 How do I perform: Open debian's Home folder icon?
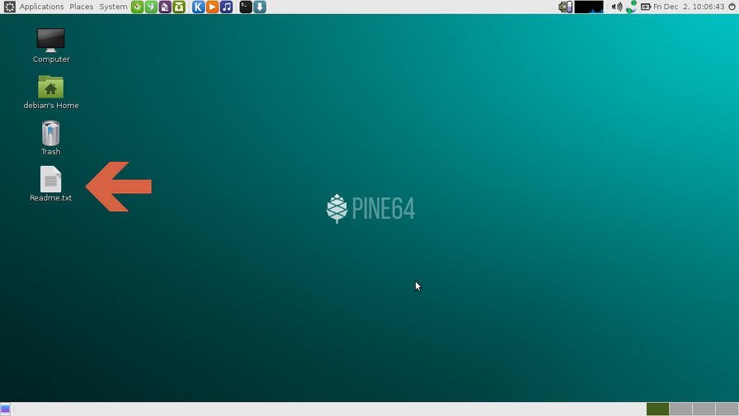(51, 87)
